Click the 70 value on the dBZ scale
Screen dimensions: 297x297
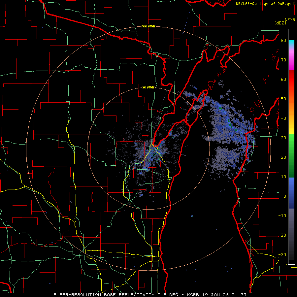click(283, 60)
